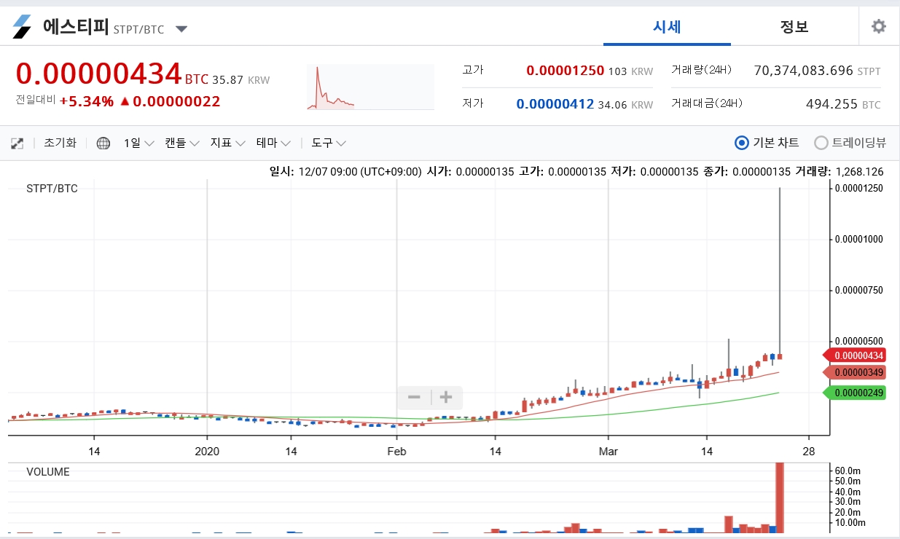This screenshot has height=539, width=900.
Task: Click the 초기화 reset button
Action: pyautogui.click(x=60, y=143)
